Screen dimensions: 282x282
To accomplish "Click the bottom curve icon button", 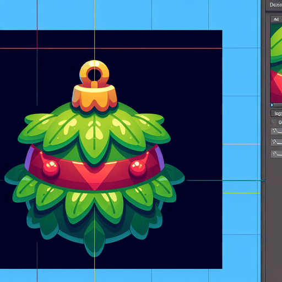I will point(276,154).
